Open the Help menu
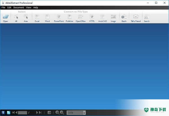Image resolution: width=169 pixels, height=116 pixels. pyautogui.click(x=35, y=8)
